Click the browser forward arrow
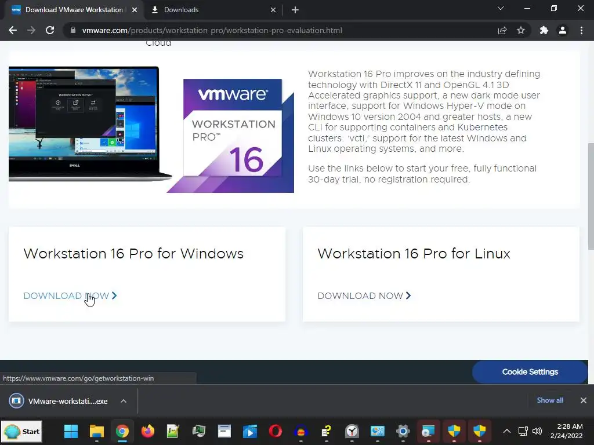594x445 pixels. 31,30
